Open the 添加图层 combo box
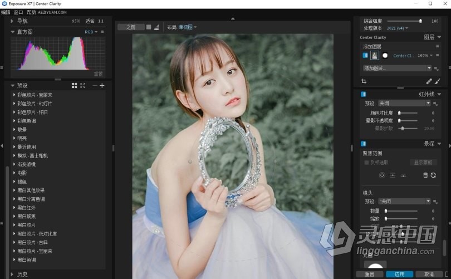This screenshot has width=451, height=279. pos(397,68)
